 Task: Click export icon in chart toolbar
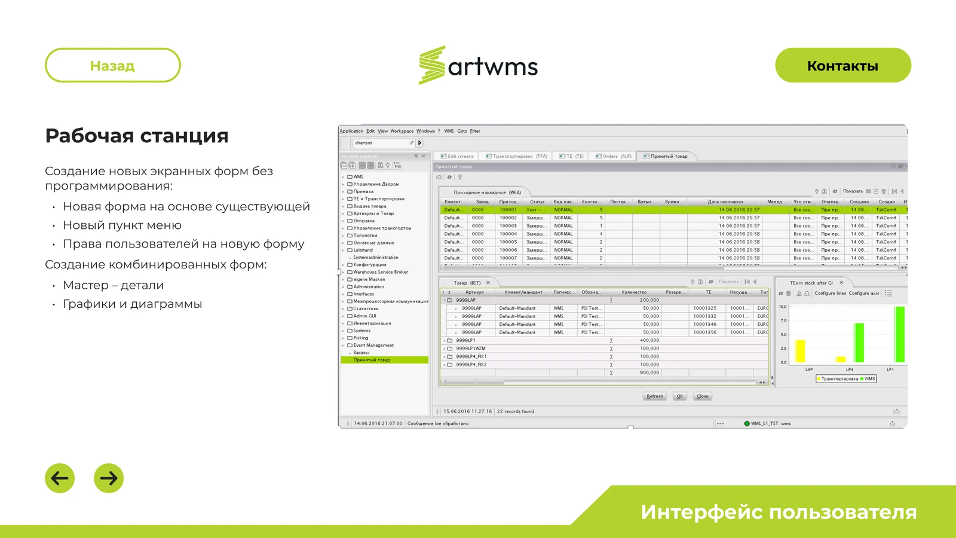(x=799, y=294)
